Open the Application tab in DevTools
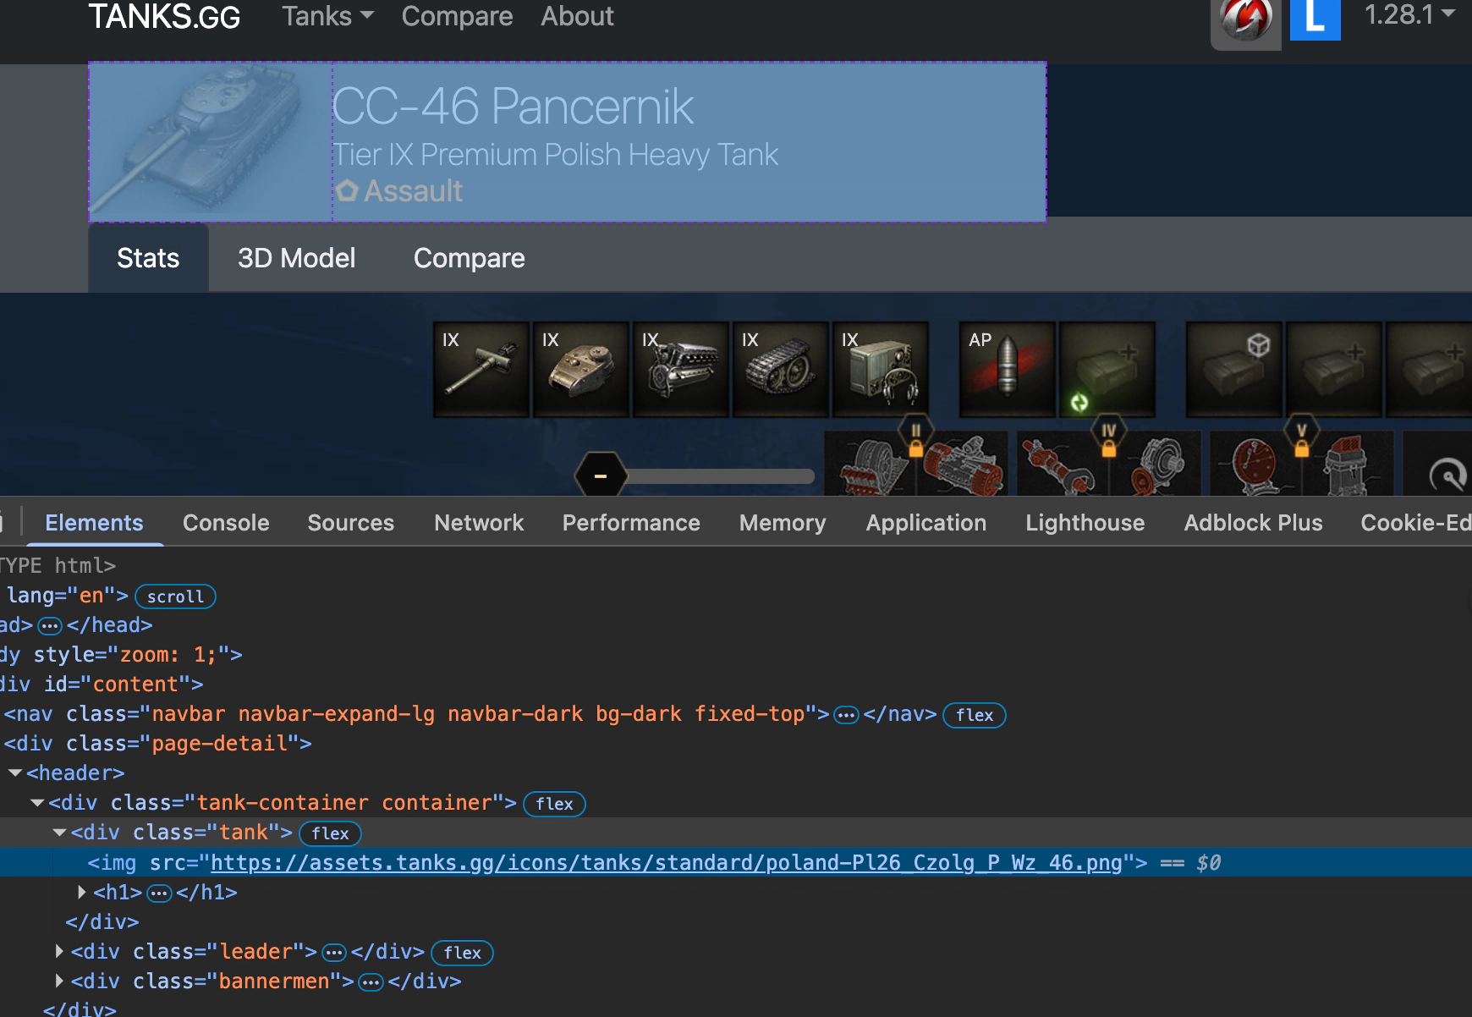The image size is (1472, 1017). [926, 523]
